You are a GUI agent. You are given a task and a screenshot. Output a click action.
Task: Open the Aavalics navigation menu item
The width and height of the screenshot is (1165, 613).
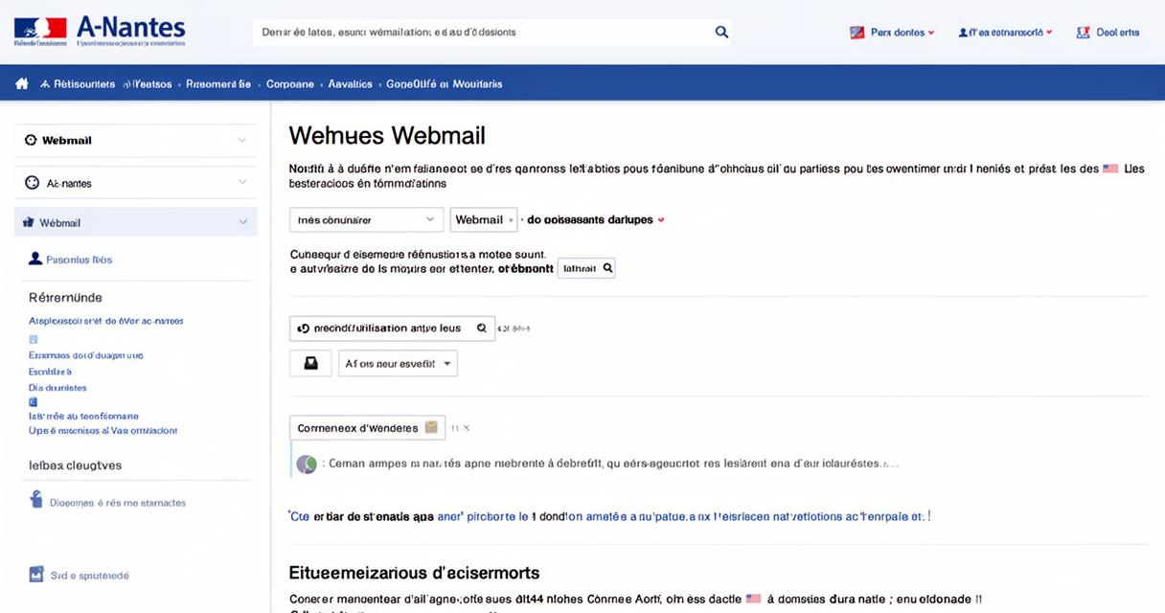click(350, 84)
